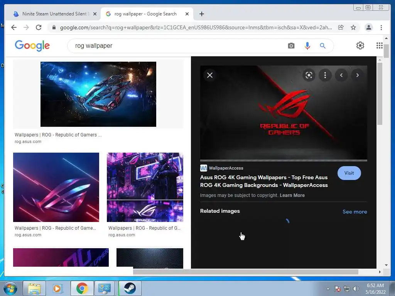Open the Chrome profile avatar
Image resolution: width=395 pixels, height=296 pixels.
click(x=368, y=27)
